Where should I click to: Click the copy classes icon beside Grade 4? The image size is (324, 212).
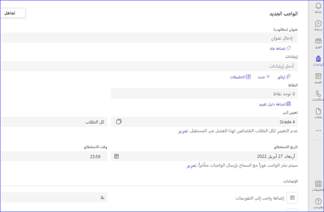[119, 122]
